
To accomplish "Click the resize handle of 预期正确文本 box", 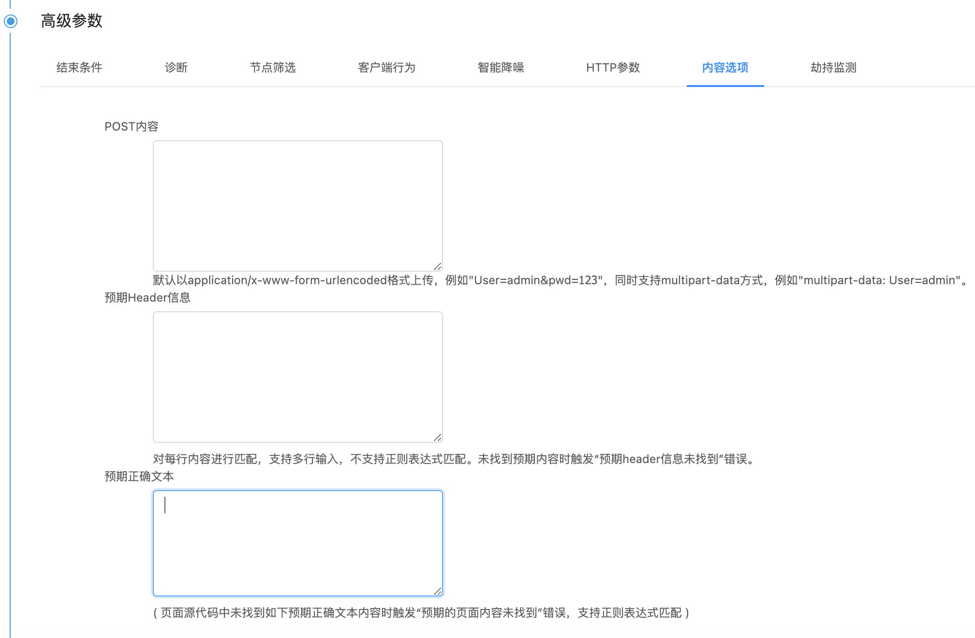I will tap(438, 591).
